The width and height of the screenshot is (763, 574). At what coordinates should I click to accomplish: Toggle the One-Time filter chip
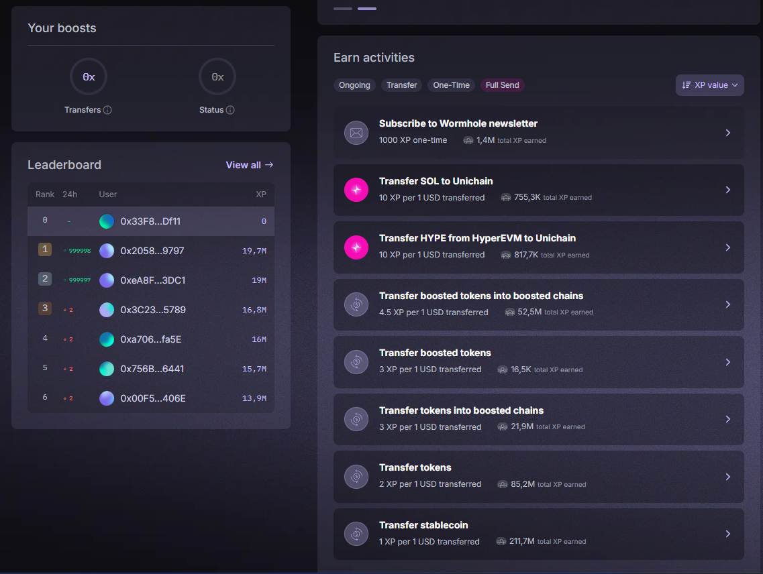[x=451, y=85]
